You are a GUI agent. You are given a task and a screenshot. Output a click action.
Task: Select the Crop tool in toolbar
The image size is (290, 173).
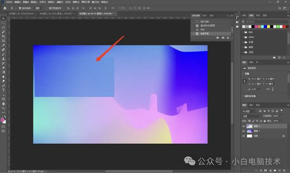pos(3,36)
